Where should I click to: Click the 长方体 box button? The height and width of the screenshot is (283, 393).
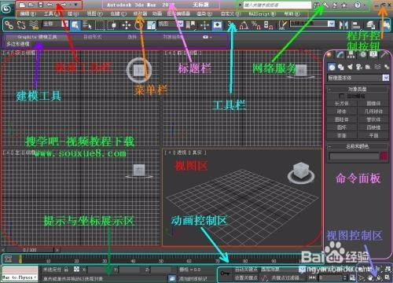341,104
